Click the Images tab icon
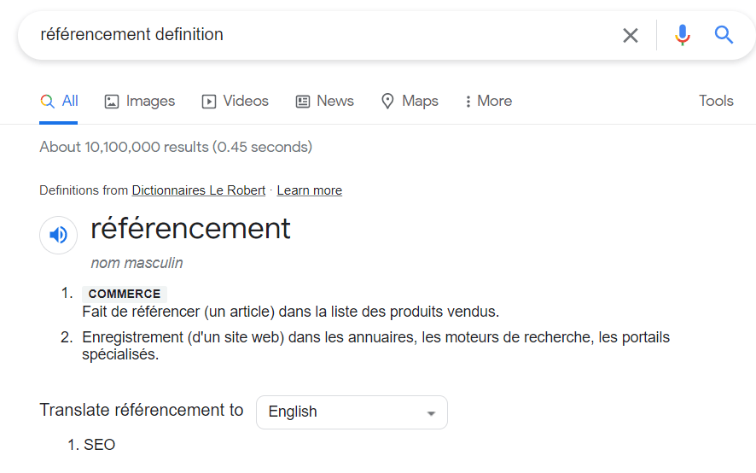 112,102
